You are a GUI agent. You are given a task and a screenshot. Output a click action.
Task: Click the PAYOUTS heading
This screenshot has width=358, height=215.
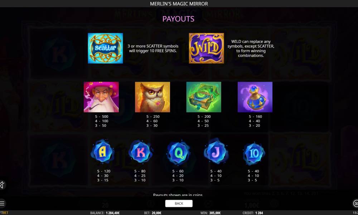[178, 19]
